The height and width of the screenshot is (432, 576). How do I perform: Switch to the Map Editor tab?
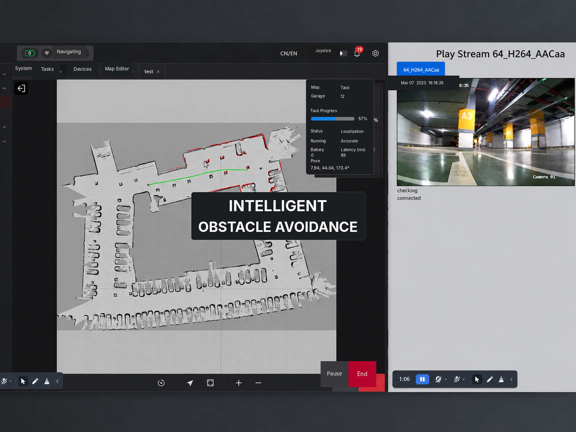pyautogui.click(x=117, y=69)
